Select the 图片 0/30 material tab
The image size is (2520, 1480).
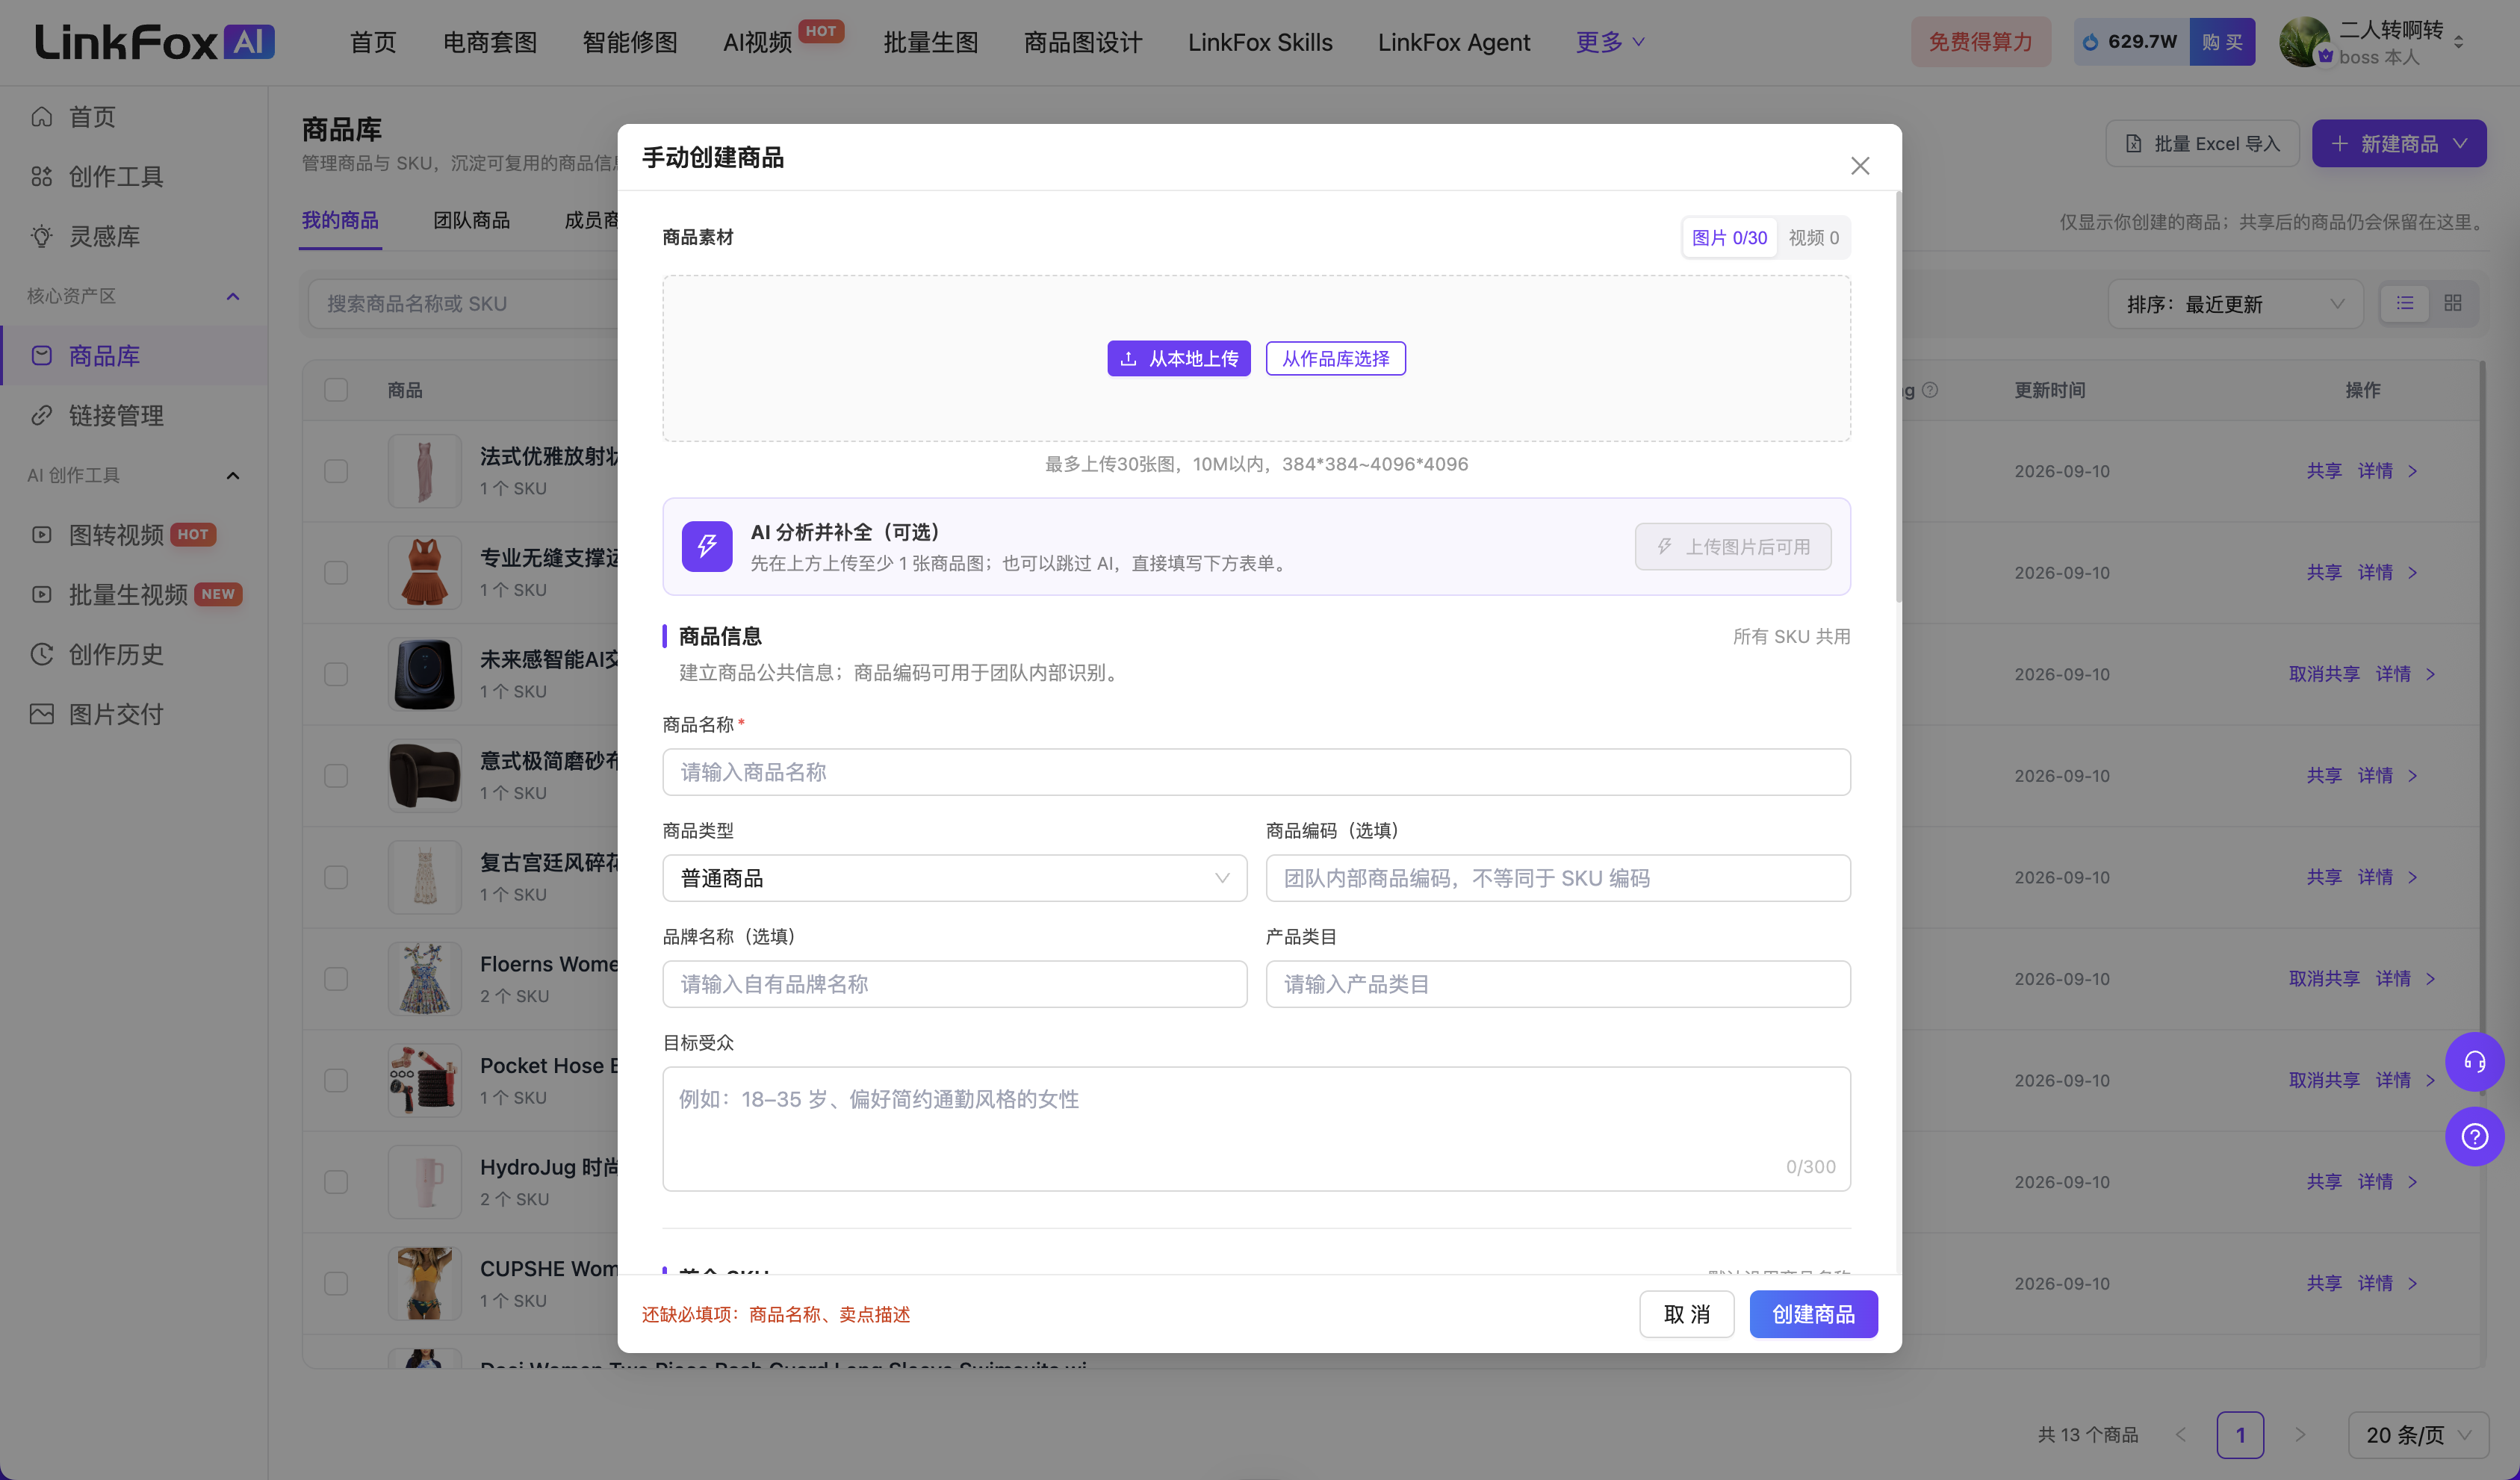pyautogui.click(x=1729, y=238)
